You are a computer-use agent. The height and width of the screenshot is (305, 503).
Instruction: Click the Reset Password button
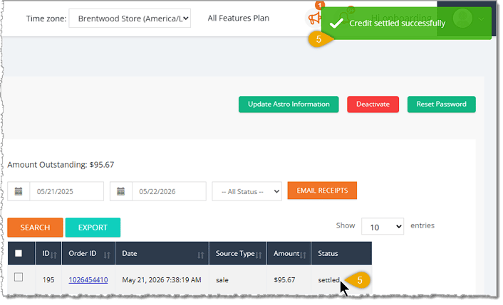click(442, 105)
